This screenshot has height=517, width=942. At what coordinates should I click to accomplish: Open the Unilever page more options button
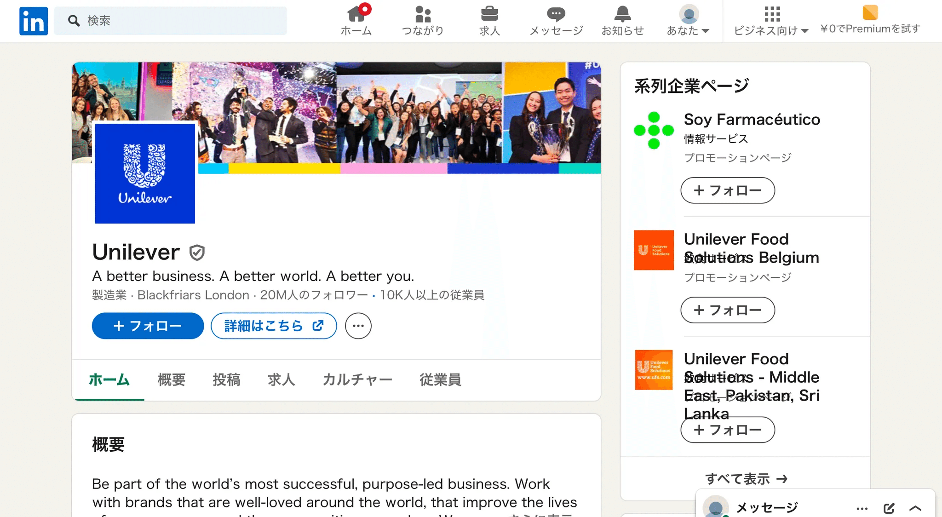(358, 326)
